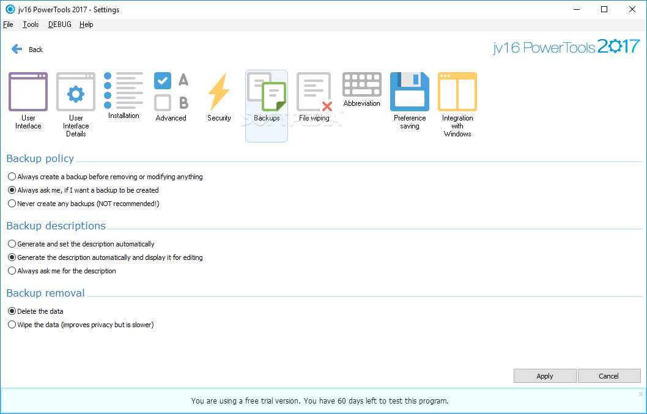Open Preference saving floppy disk icon

coord(409,92)
